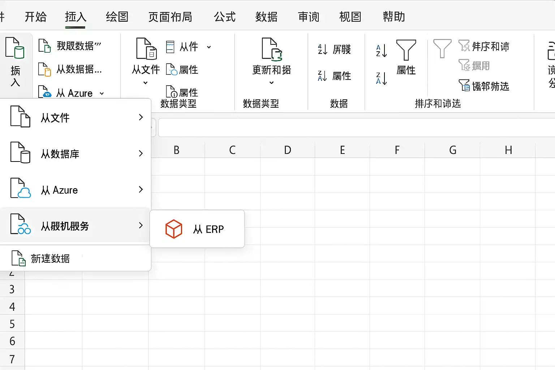
Task: Select row 7 header
Action: pyautogui.click(x=12, y=359)
